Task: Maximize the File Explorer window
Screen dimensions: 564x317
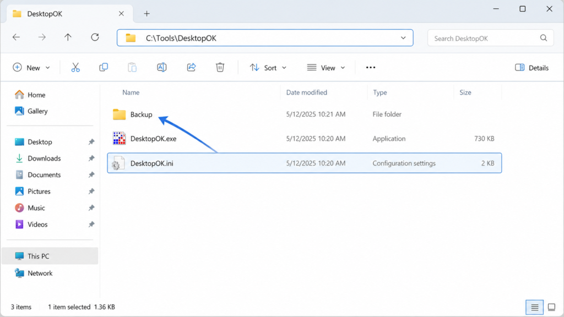Action: (x=523, y=9)
